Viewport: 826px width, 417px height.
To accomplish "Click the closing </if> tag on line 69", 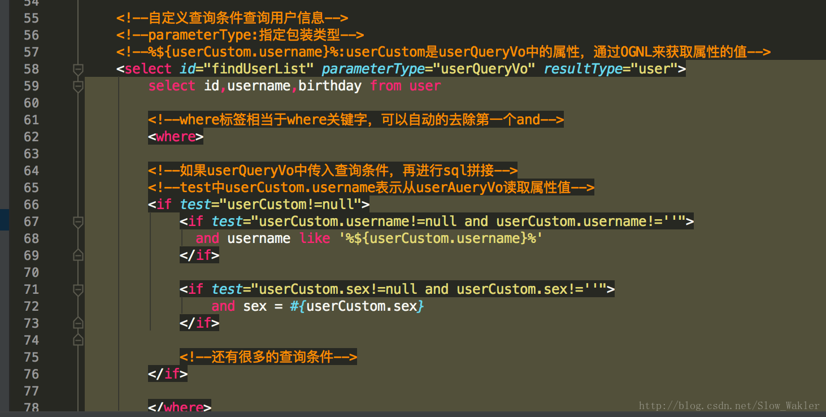I will pos(199,255).
